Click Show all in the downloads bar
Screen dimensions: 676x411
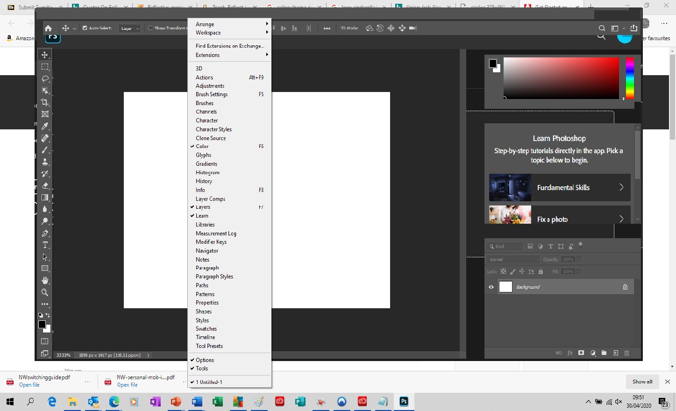tap(642, 382)
